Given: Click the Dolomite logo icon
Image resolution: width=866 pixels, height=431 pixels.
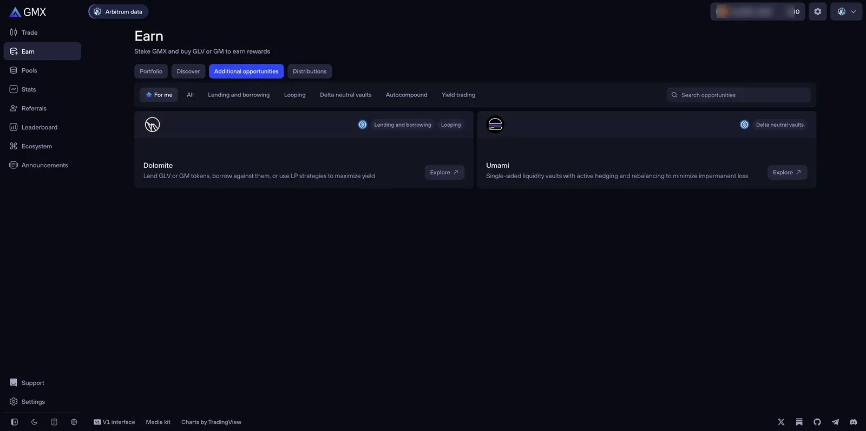Looking at the screenshot, I should [153, 125].
